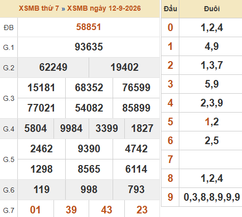Select the G.4 number 5804
Image resolution: width=242 pixels, height=217 pixels.
click(36, 128)
